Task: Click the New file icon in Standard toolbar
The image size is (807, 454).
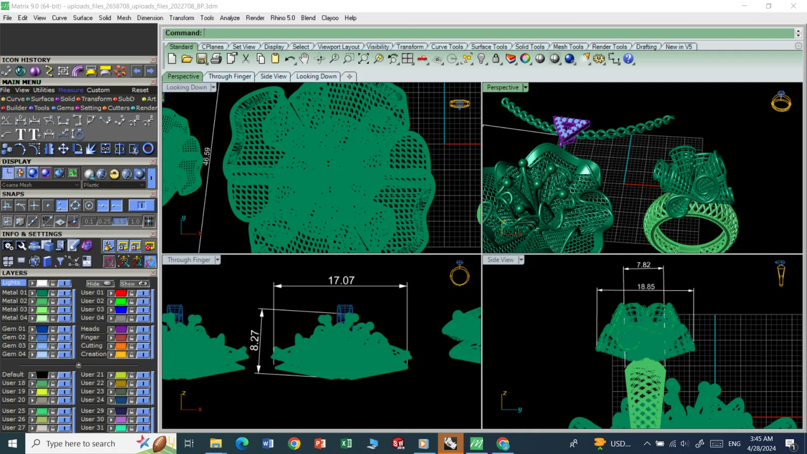Action: [x=172, y=59]
